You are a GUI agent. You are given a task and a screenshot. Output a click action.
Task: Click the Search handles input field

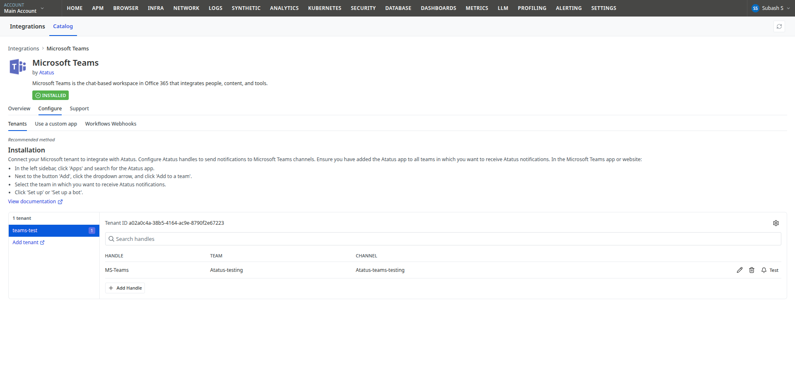click(443, 239)
